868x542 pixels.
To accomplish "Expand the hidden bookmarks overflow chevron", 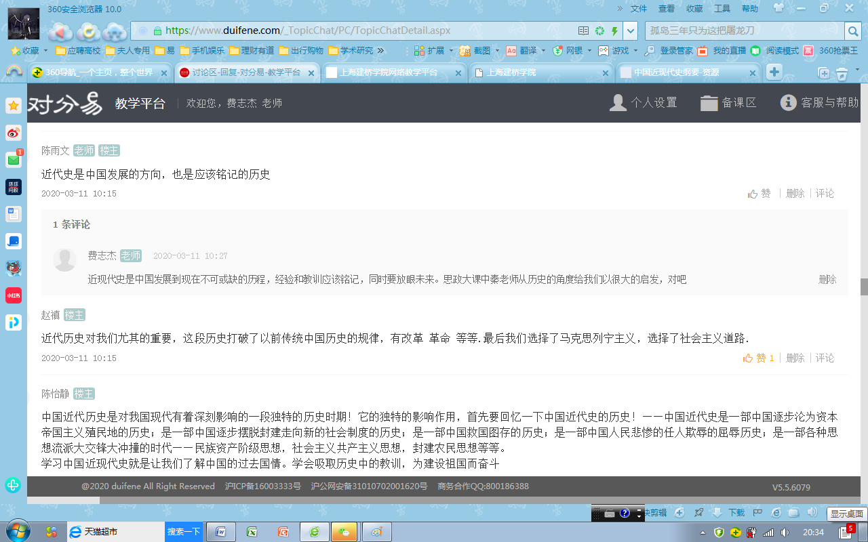I will [380, 50].
